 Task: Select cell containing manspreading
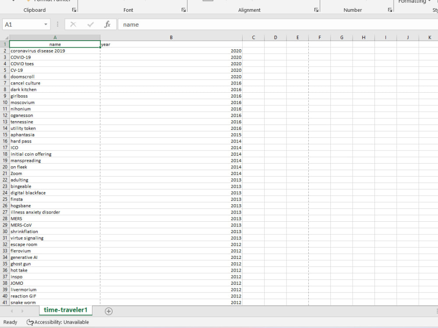55,161
